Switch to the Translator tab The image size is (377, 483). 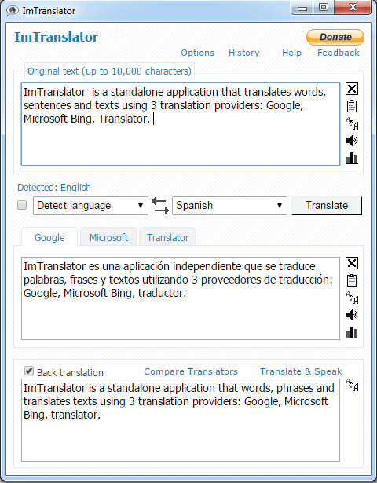coord(167,237)
